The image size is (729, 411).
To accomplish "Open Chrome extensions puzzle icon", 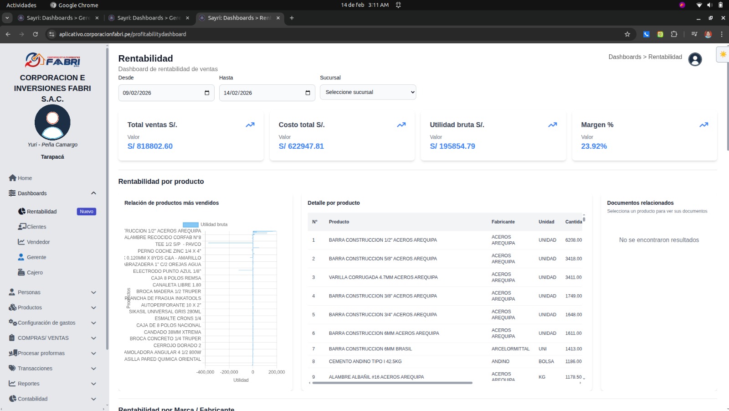I will pos(674,34).
